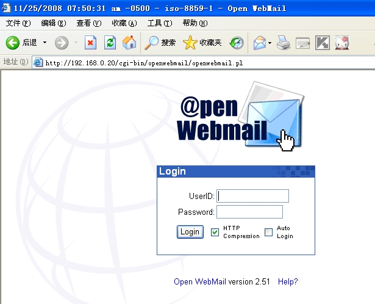Click the @pen Webmail logo image

pos(240,117)
